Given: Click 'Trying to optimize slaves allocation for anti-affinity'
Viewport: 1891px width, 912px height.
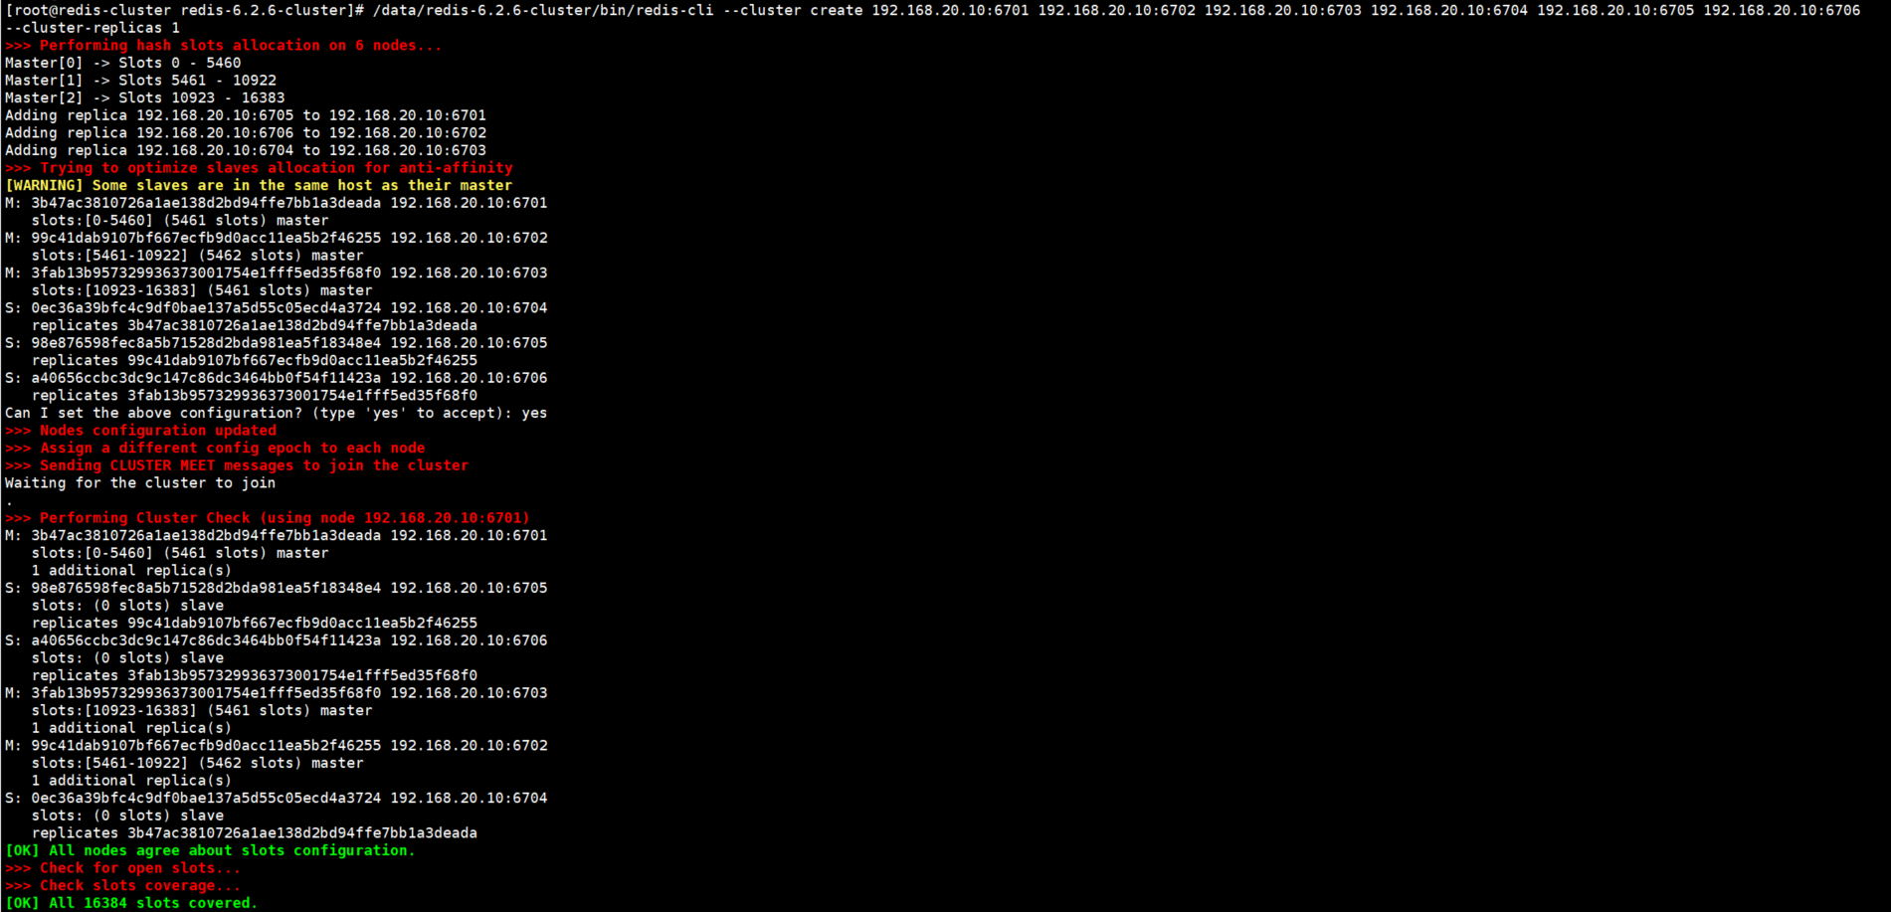Looking at the screenshot, I should 259,168.
